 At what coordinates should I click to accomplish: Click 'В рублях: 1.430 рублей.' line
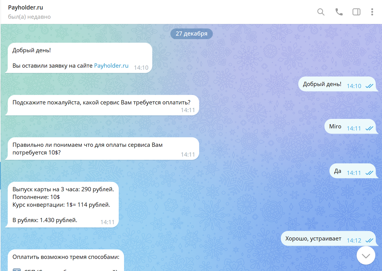45,220
